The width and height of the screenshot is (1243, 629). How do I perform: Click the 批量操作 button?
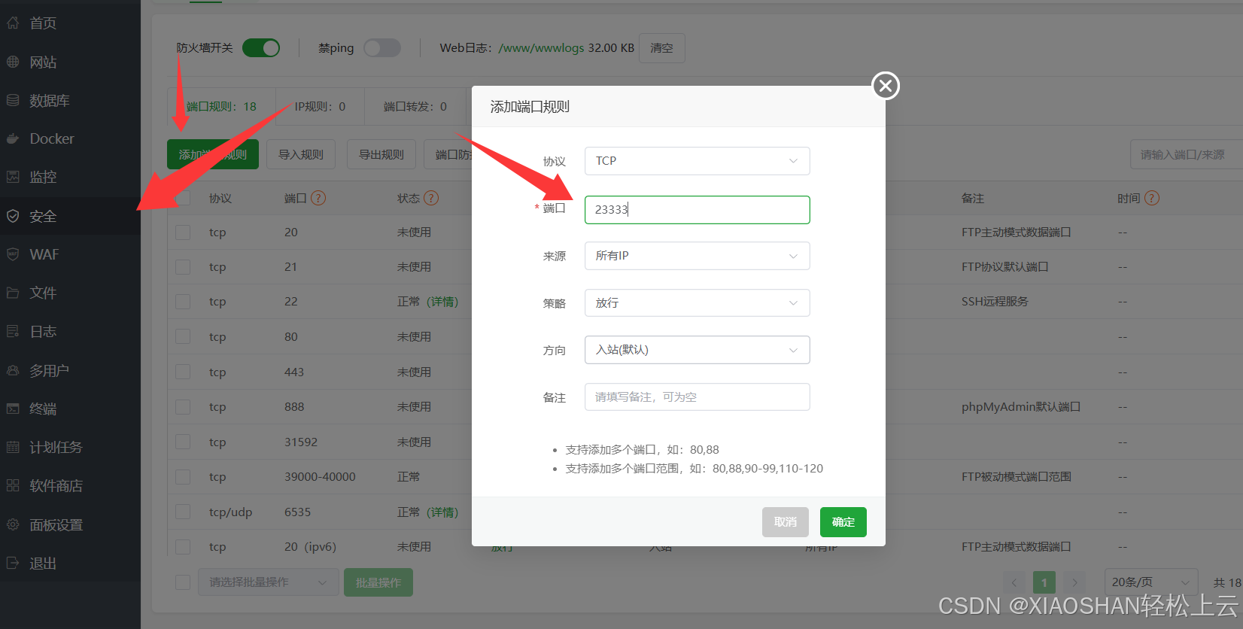coord(378,582)
